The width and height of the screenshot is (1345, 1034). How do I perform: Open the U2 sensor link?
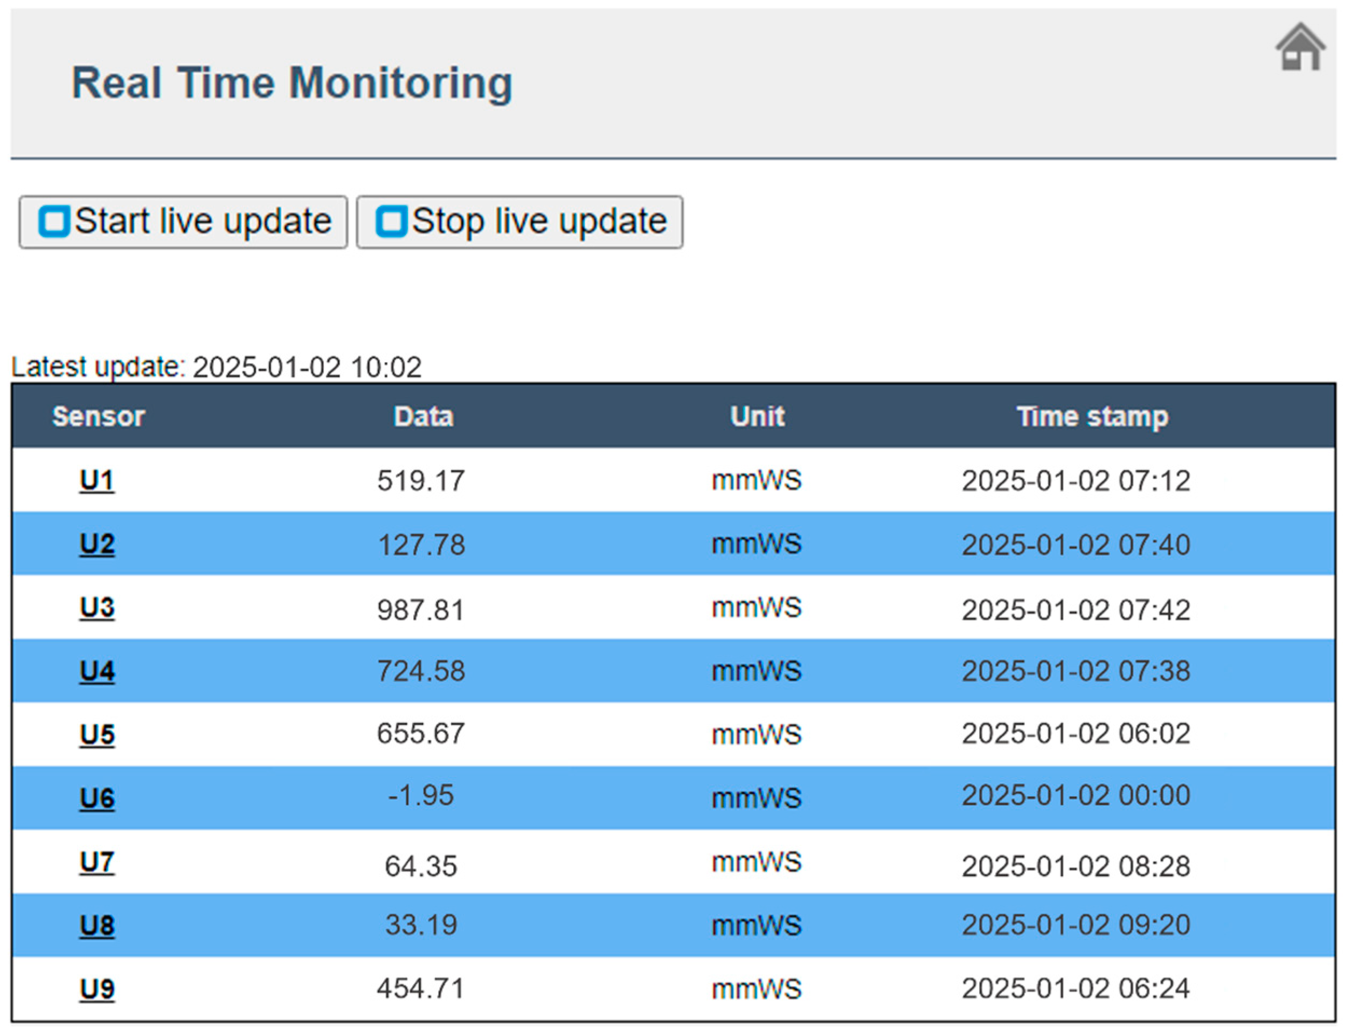[x=96, y=544]
